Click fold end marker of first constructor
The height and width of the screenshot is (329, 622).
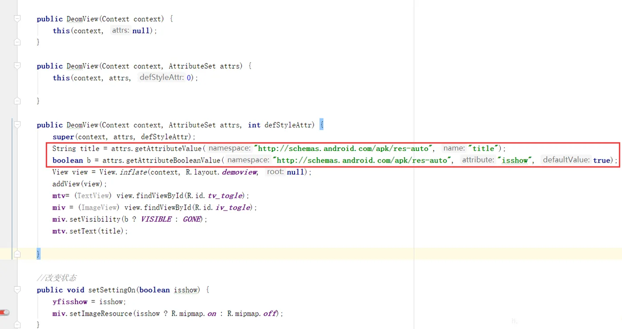17,42
